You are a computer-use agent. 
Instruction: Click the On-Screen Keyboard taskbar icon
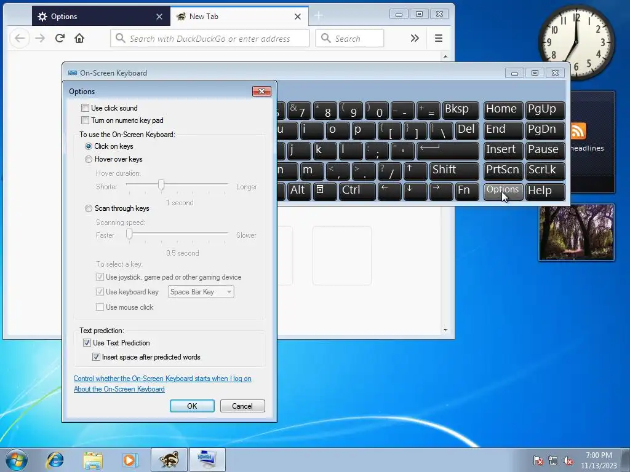207,460
